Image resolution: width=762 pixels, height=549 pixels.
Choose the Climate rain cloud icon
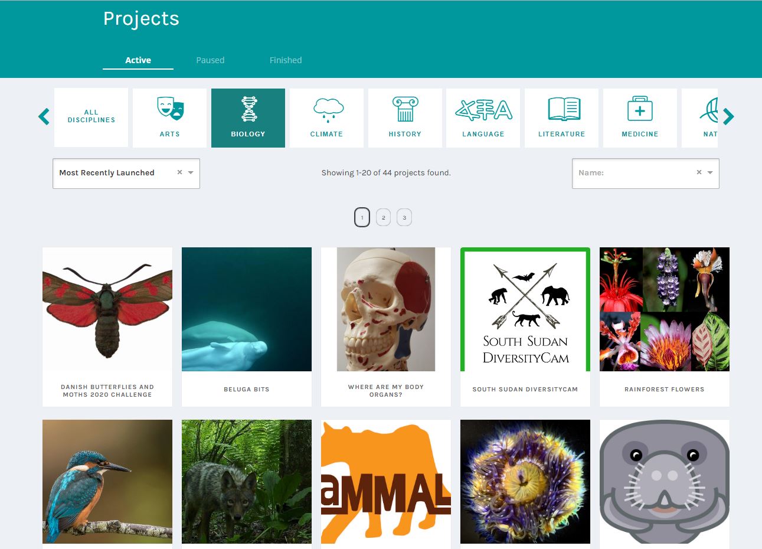tap(327, 109)
